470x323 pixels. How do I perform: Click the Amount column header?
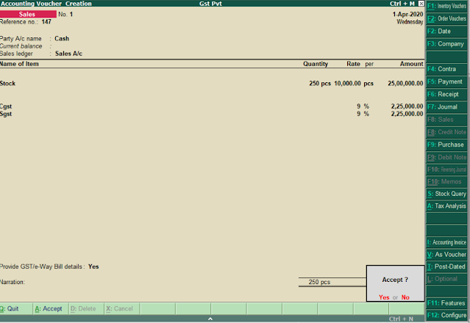[x=411, y=64]
